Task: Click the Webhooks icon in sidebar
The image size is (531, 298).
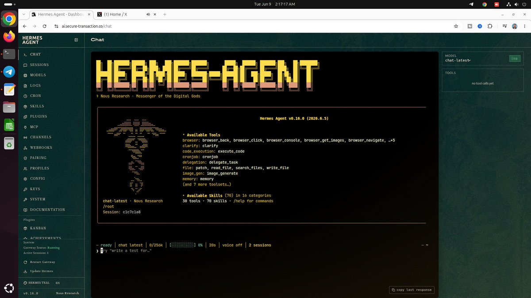Action: 25,147
